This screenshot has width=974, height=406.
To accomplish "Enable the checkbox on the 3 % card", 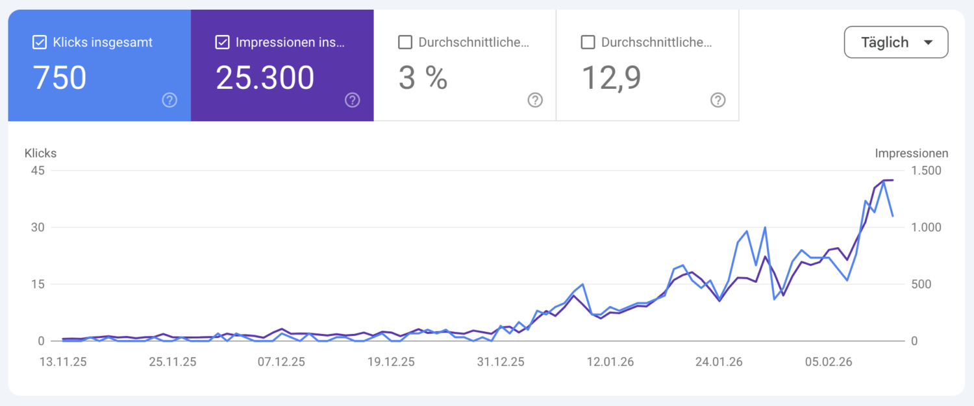I will (x=405, y=43).
